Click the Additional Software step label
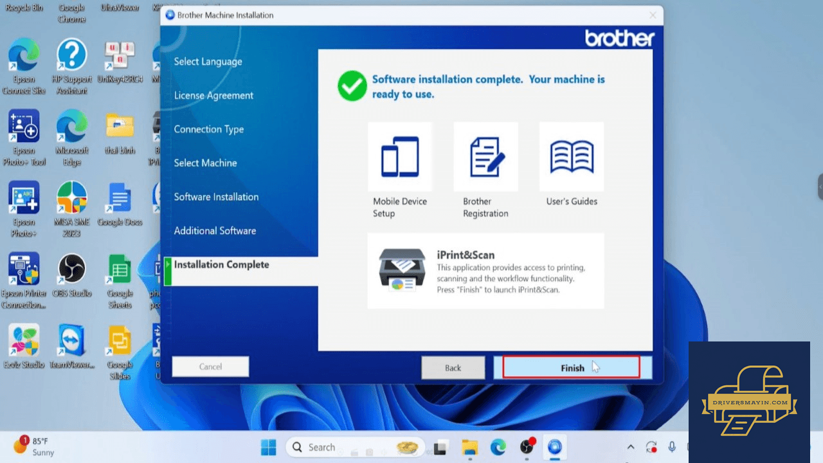The height and width of the screenshot is (463, 823). coord(215,230)
